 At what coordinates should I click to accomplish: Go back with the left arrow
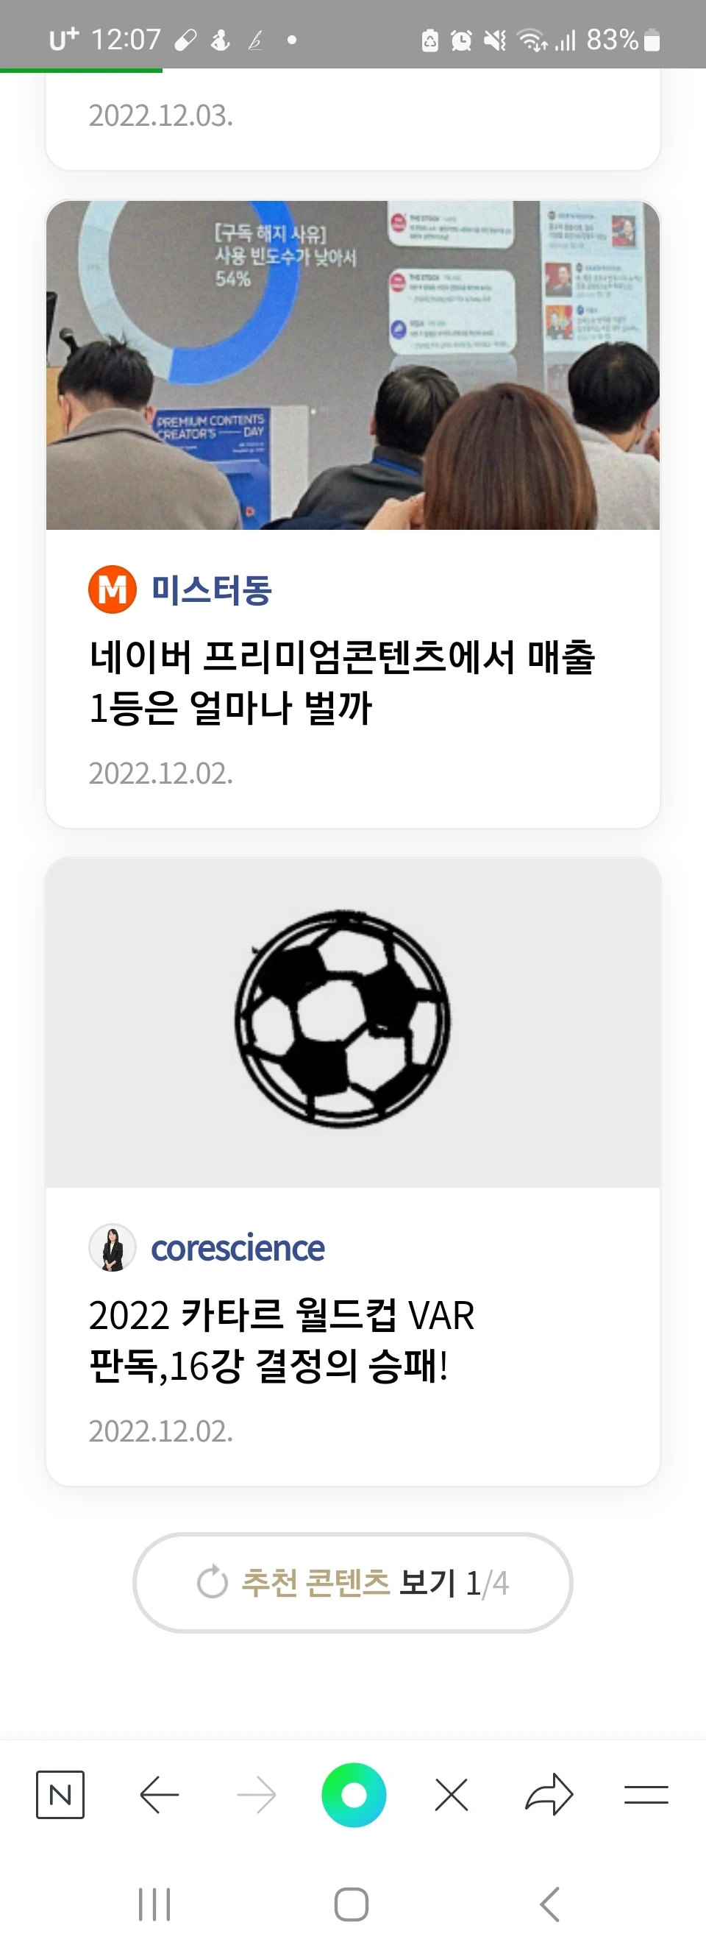[x=160, y=1795]
